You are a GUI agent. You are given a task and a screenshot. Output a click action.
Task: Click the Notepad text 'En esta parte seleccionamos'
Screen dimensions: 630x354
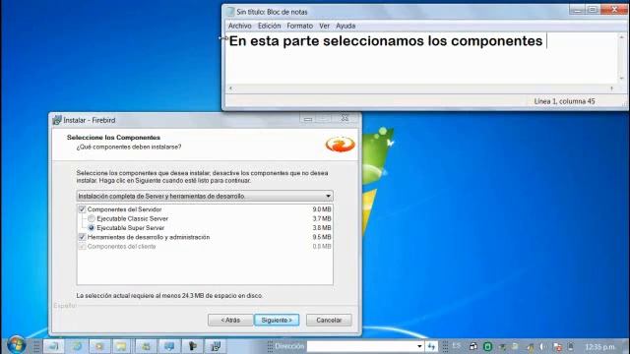point(326,41)
